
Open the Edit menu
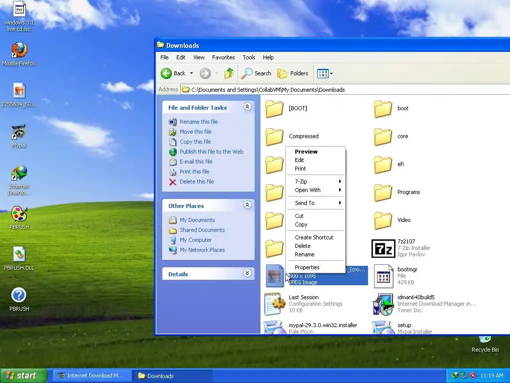pos(181,57)
